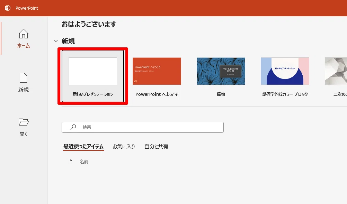Open the New (新規) page from sidebar

click(24, 83)
